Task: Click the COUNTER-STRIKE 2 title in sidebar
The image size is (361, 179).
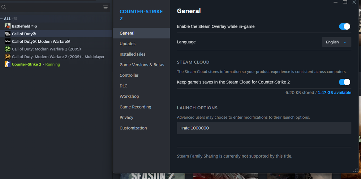Action: click(141, 15)
